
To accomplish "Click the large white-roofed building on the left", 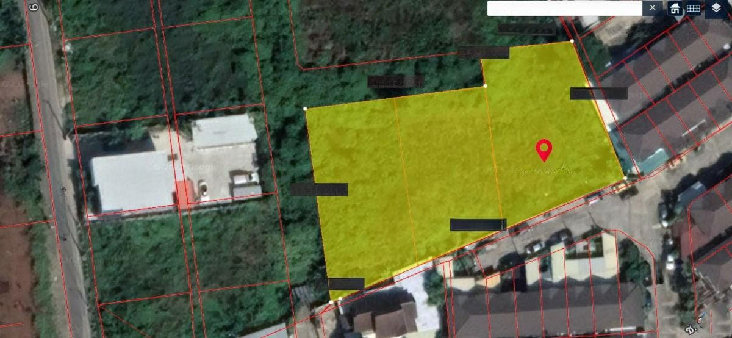I will (132, 181).
